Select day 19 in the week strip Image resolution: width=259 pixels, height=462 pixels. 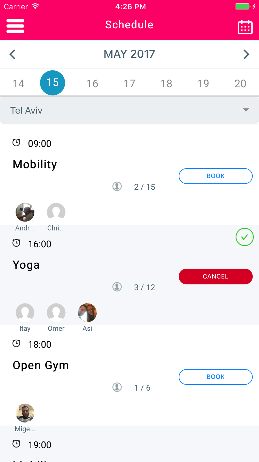(x=203, y=83)
